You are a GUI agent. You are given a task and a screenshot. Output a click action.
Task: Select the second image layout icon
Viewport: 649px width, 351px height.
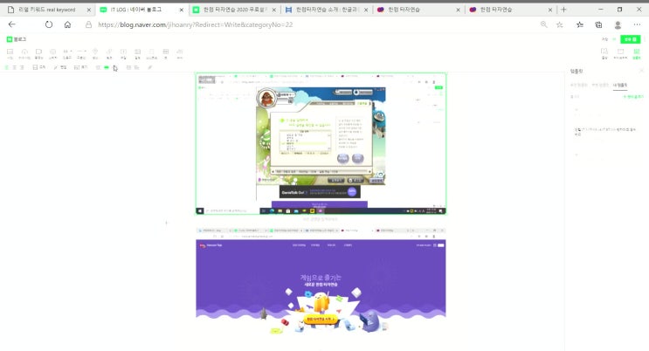click(136, 67)
